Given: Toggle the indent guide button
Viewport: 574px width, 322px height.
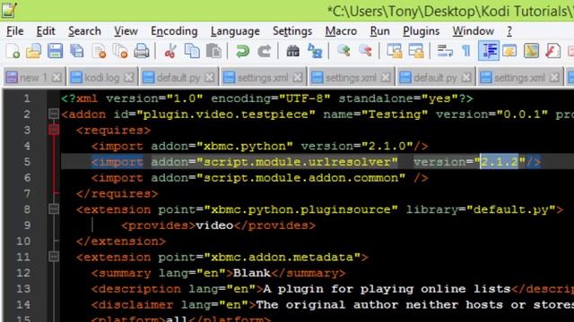Looking at the screenshot, I should pyautogui.click(x=488, y=51).
